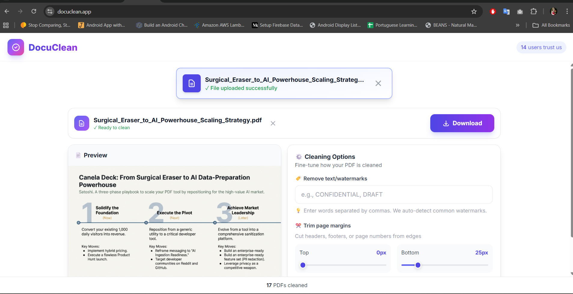Click the browser forward arrow
Viewport: 573px width, 294px height.
(20, 11)
